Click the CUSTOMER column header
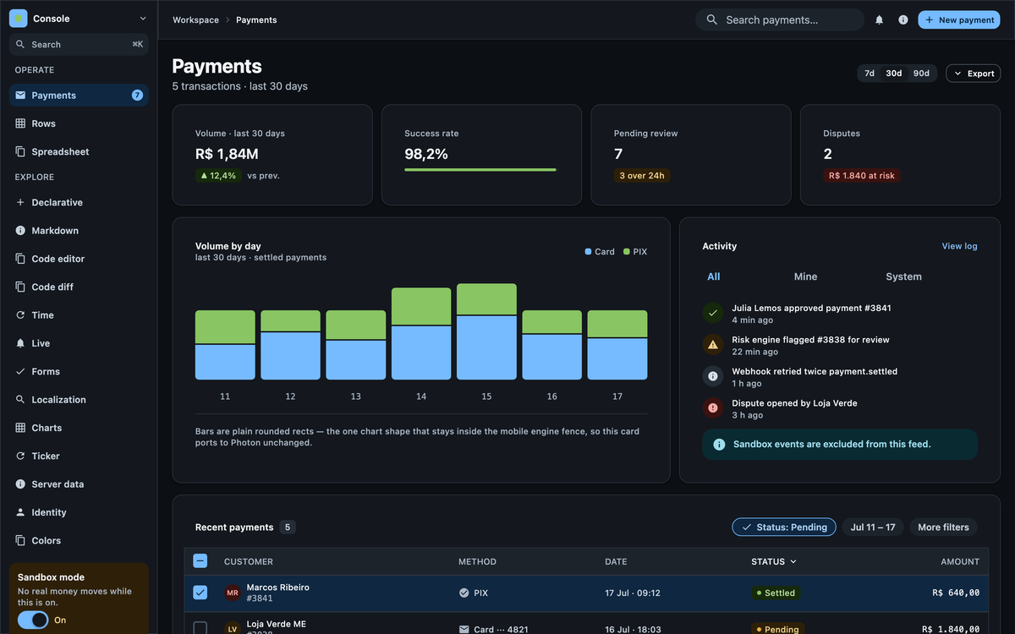Viewport: 1015px width, 634px height. tap(249, 561)
